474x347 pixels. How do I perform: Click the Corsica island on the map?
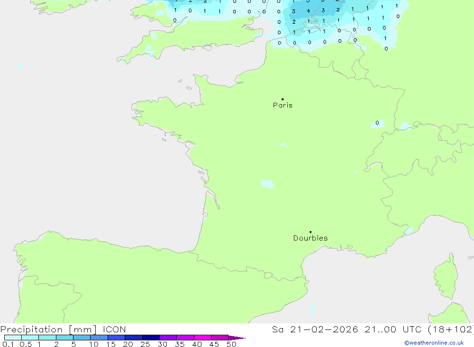[x=446, y=276]
